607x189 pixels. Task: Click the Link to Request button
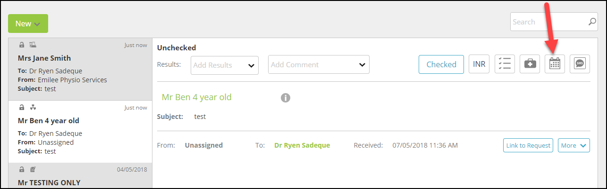(x=528, y=145)
